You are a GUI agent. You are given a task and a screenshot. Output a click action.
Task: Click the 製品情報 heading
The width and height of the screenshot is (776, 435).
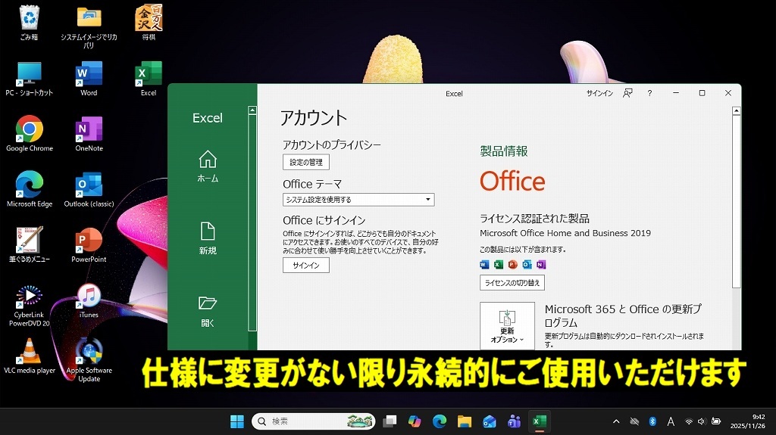pos(504,151)
